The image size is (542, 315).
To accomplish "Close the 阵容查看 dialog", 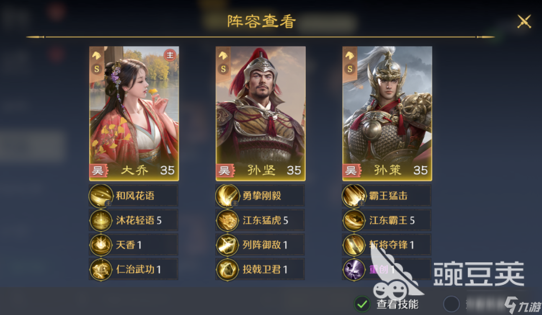I will [x=524, y=21].
